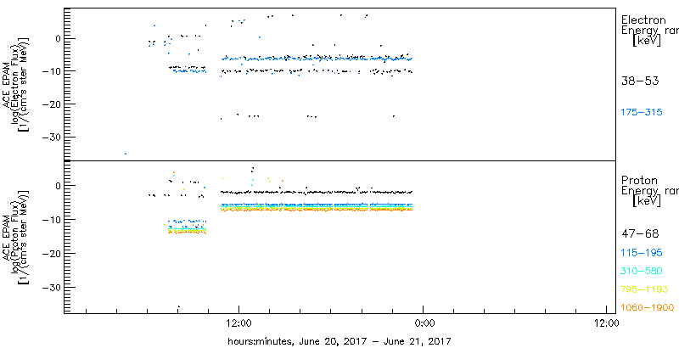Pick the yellow 795-1193 proton label
This screenshot has height=348, width=679.
coord(644,289)
